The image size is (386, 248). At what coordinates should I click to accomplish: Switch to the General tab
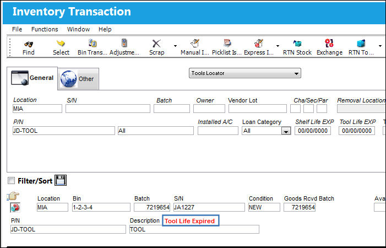coord(32,78)
